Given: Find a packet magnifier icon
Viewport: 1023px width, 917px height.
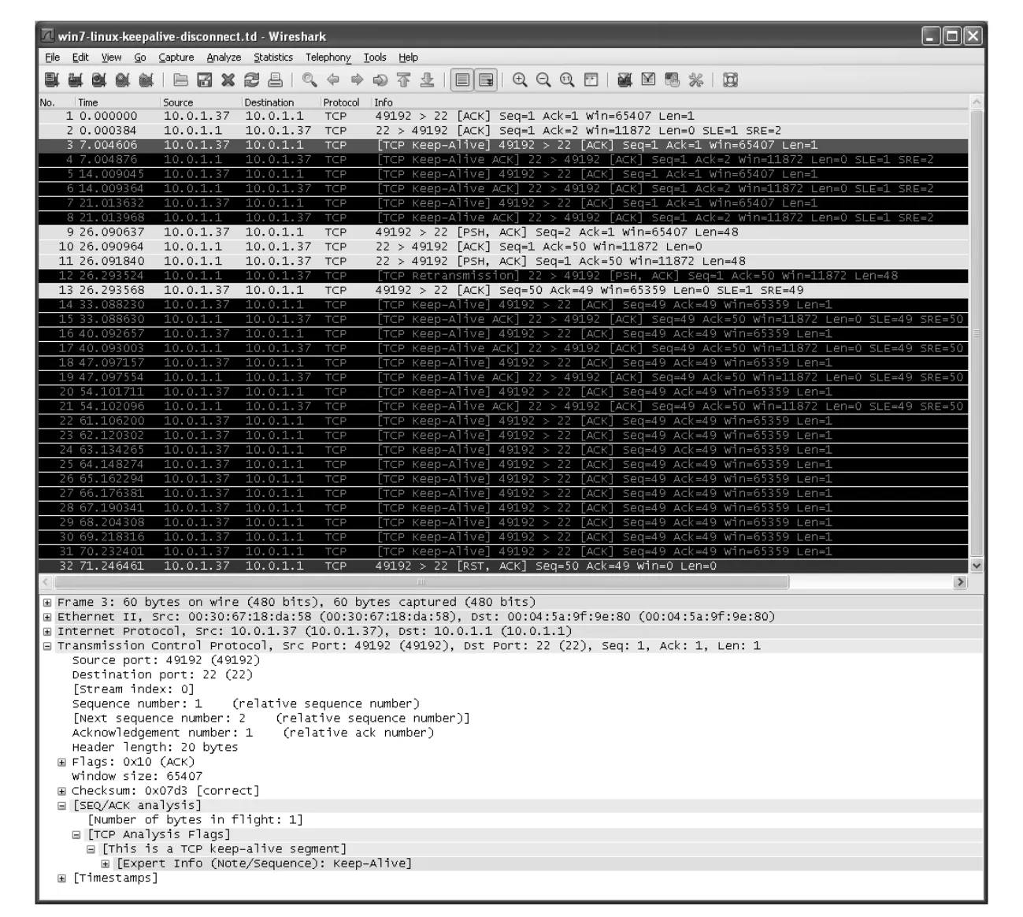Looking at the screenshot, I should click(309, 80).
